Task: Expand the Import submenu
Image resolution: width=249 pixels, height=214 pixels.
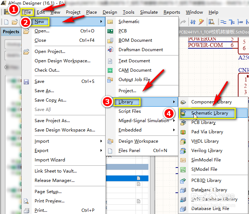Action: tap(101, 141)
